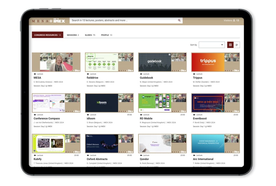The image size is (276, 186).
Task: Click 'T. Waller (United Kingdom)' author text
Action: tap(204, 163)
